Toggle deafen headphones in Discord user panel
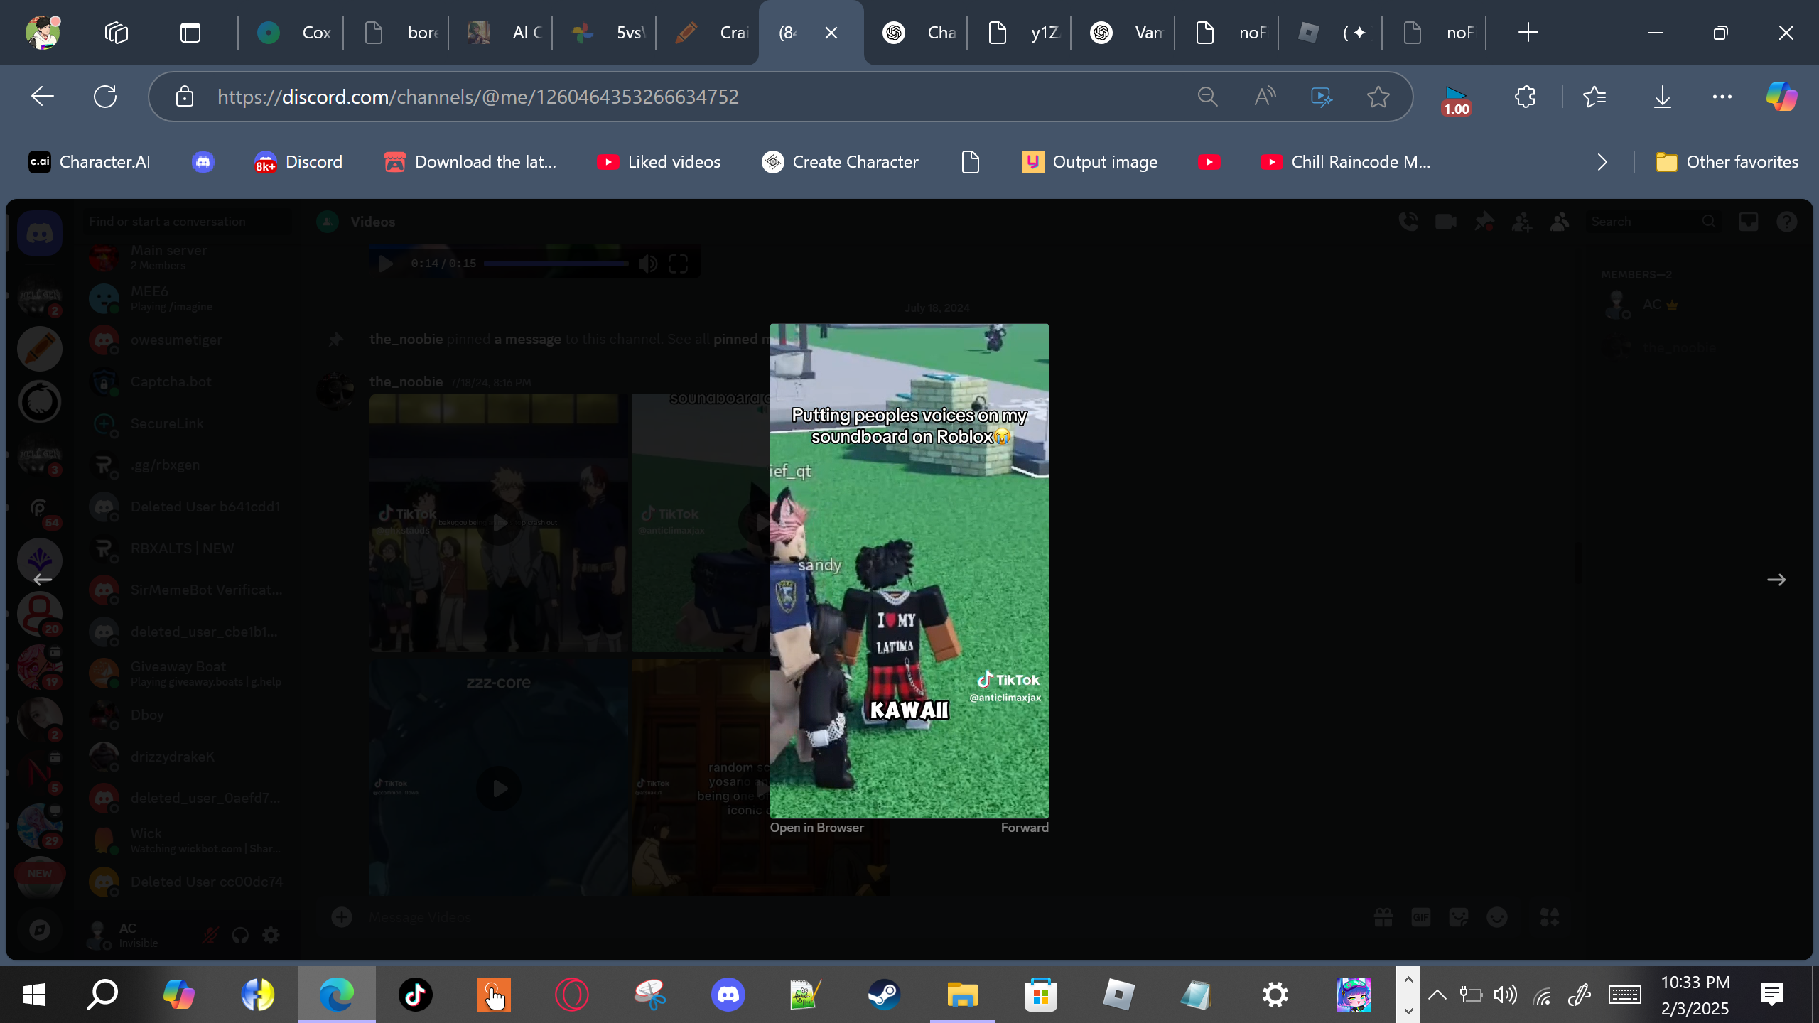Image resolution: width=1819 pixels, height=1023 pixels. tap(240, 935)
